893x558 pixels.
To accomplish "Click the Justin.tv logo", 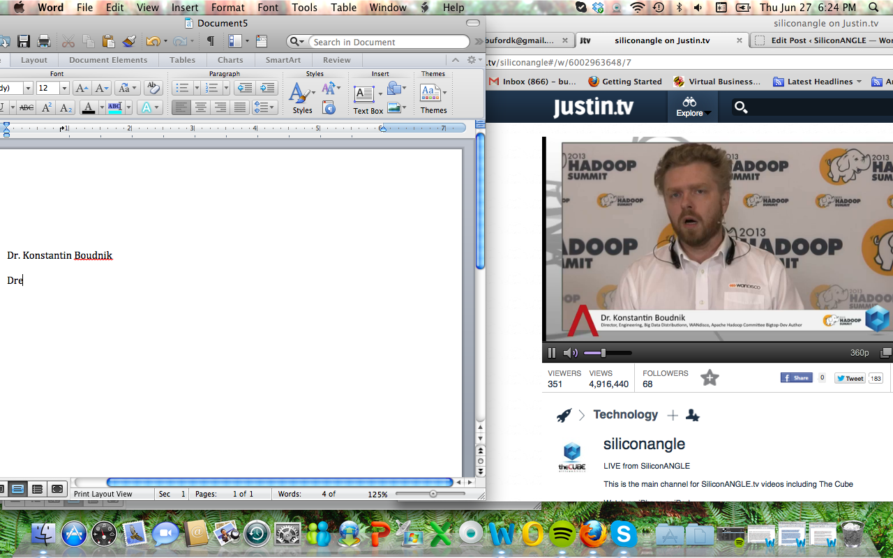I will pyautogui.click(x=593, y=107).
